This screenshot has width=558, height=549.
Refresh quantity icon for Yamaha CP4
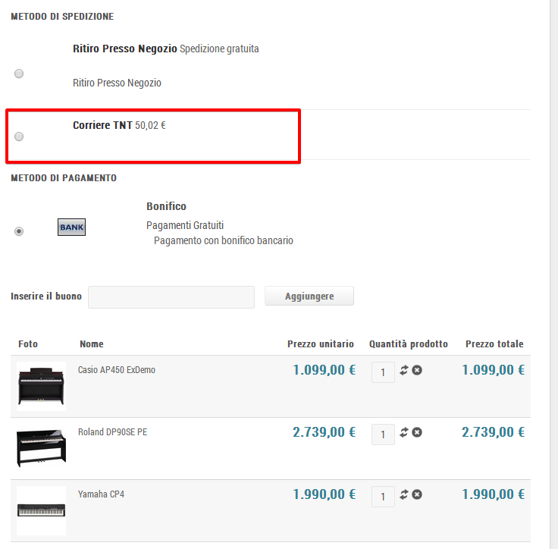tap(404, 494)
